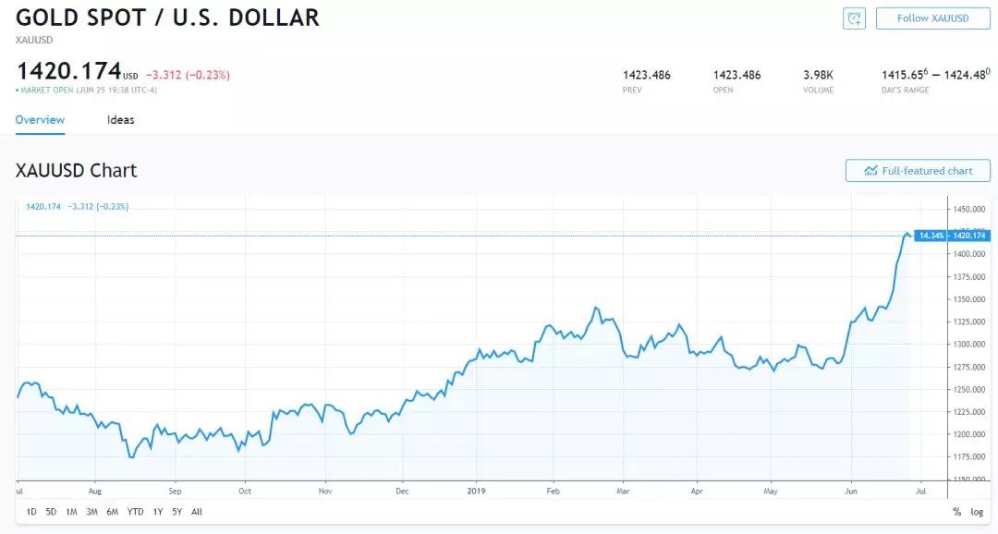Image resolution: width=998 pixels, height=534 pixels.
Task: Select the 1M timeframe
Action: point(72,511)
